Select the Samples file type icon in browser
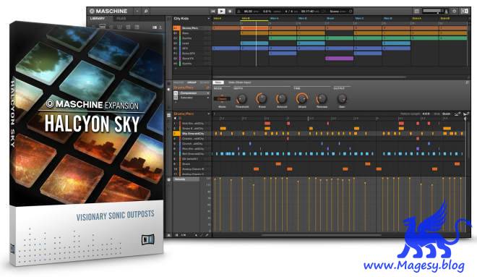Image resolution: width=477 pixels, height=277 pixels. click(137, 27)
